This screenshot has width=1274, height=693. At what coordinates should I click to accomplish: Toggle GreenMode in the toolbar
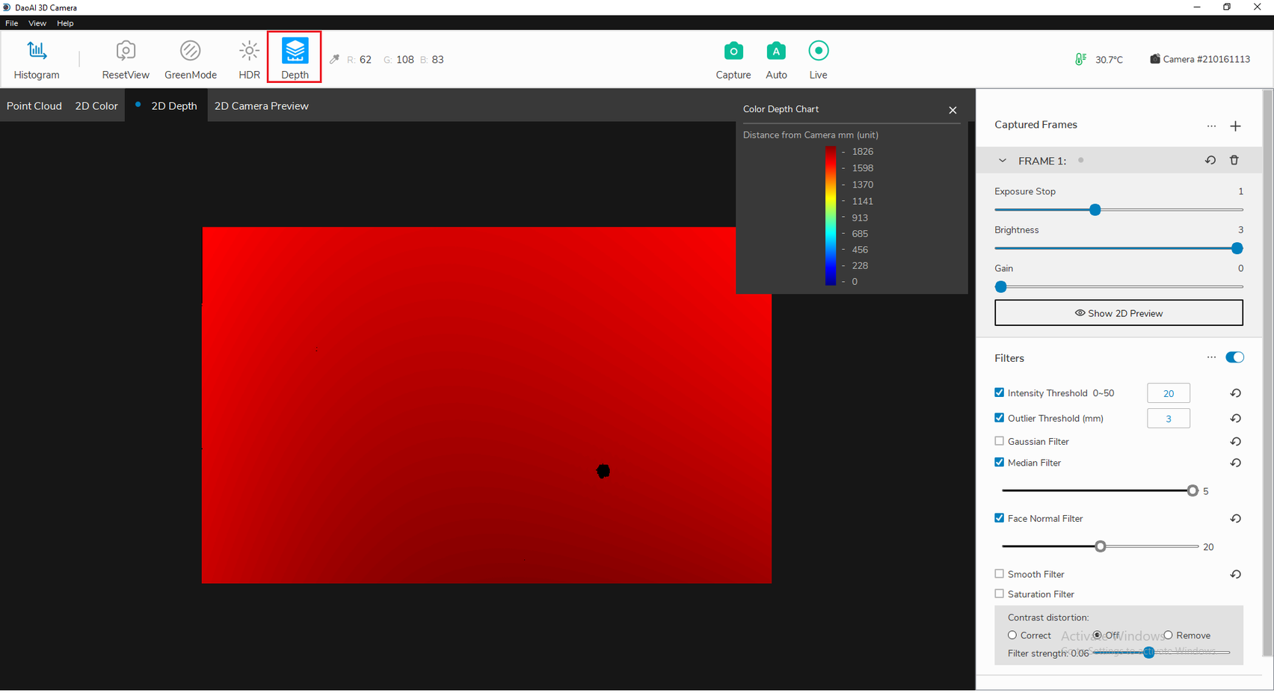click(x=190, y=59)
